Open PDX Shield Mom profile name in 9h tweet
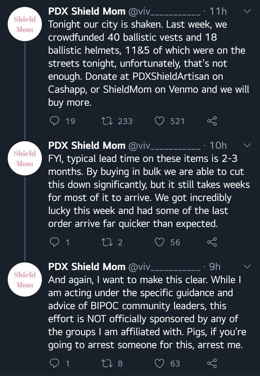 (86, 267)
